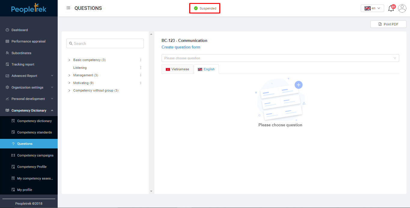
Task: Open more options for Management
Action: click(x=141, y=75)
